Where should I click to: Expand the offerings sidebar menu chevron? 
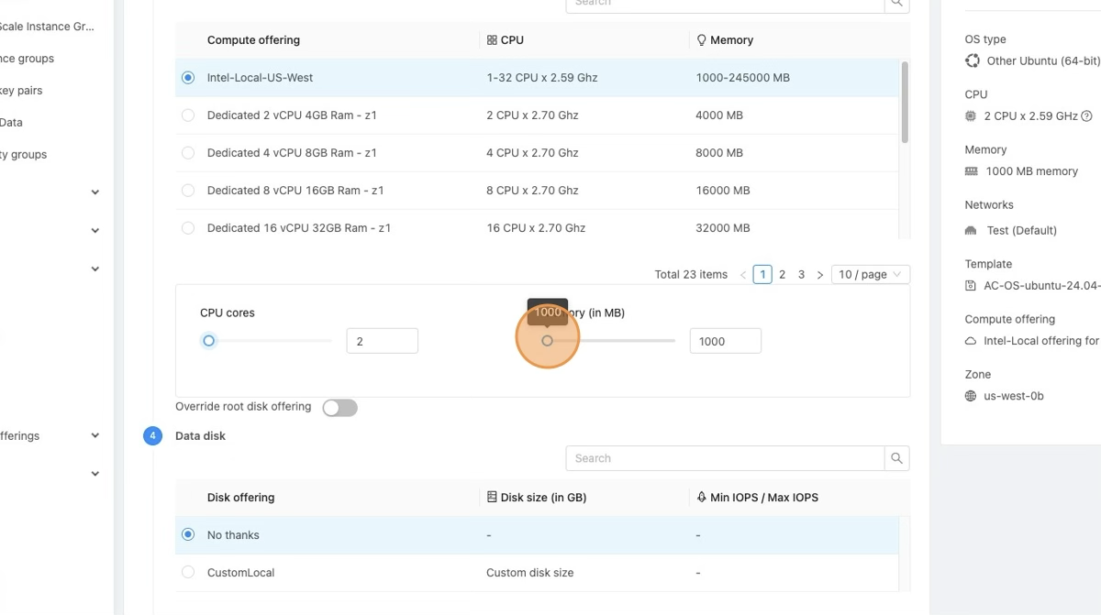(95, 436)
